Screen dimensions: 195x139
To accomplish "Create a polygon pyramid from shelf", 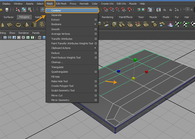I will pos(26,24).
